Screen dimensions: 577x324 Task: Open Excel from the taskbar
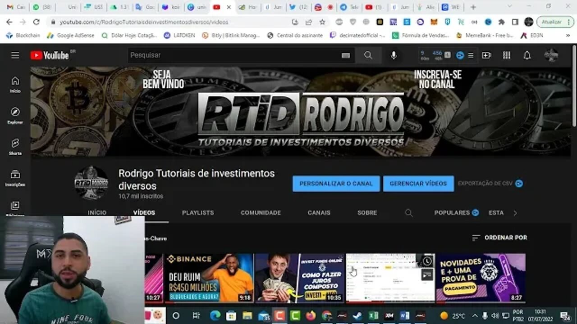(373, 315)
